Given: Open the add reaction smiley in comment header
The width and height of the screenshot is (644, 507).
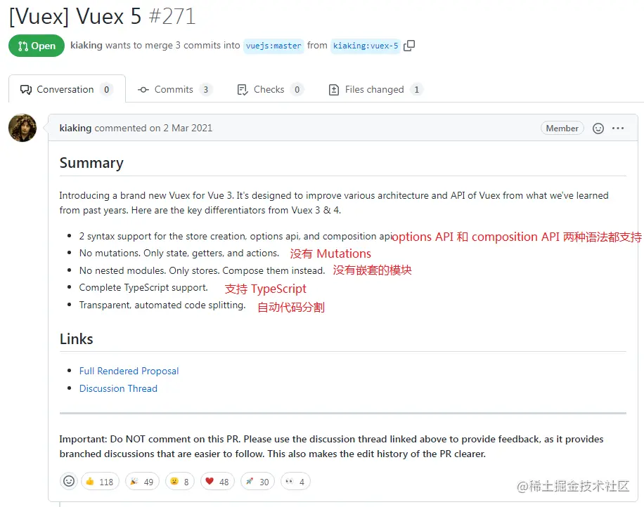Looking at the screenshot, I should click(598, 129).
